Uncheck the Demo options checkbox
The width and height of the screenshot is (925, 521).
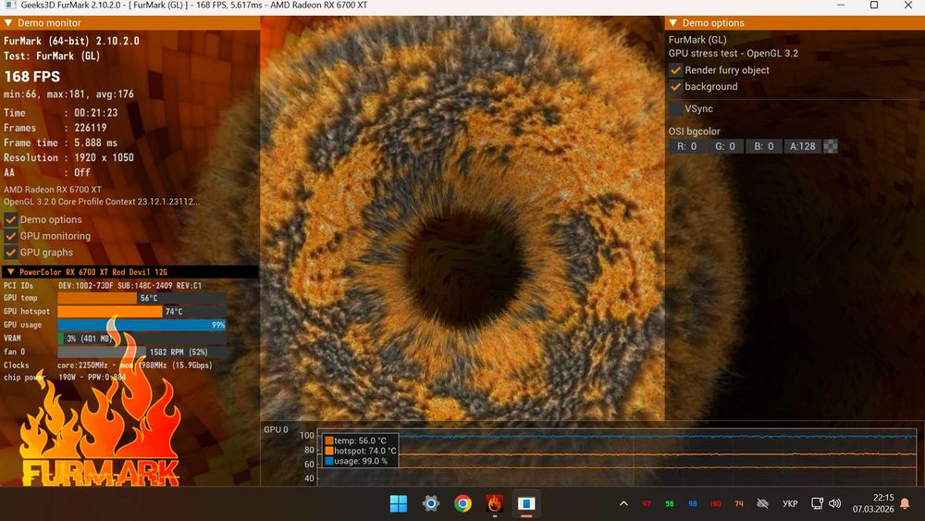tap(10, 219)
